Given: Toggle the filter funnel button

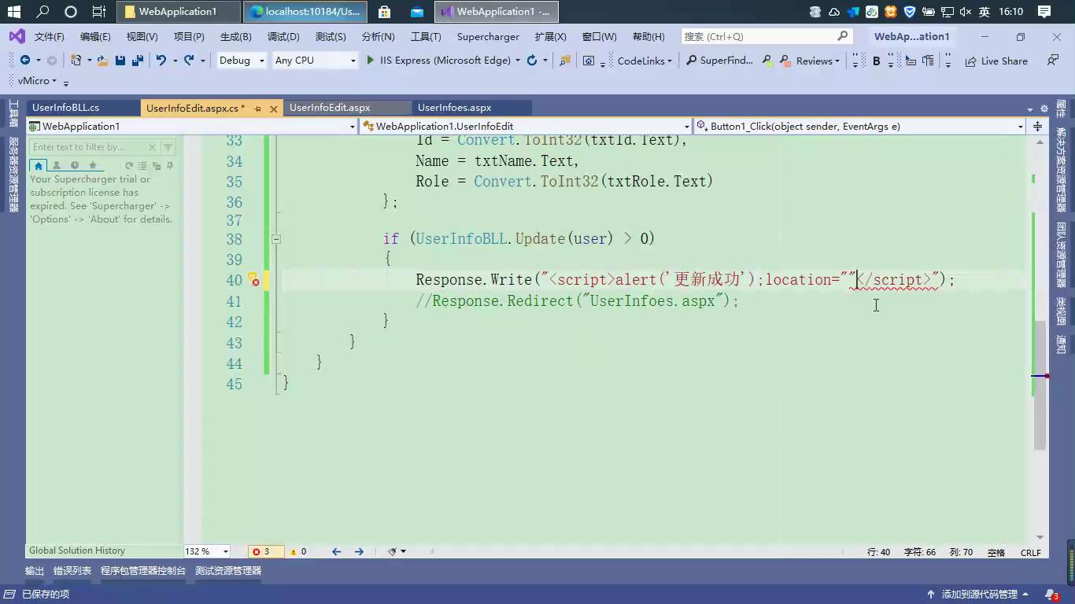Looking at the screenshot, I should point(168,147).
